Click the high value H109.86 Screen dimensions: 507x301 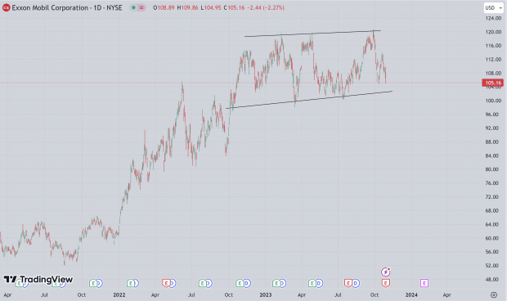[187, 7]
